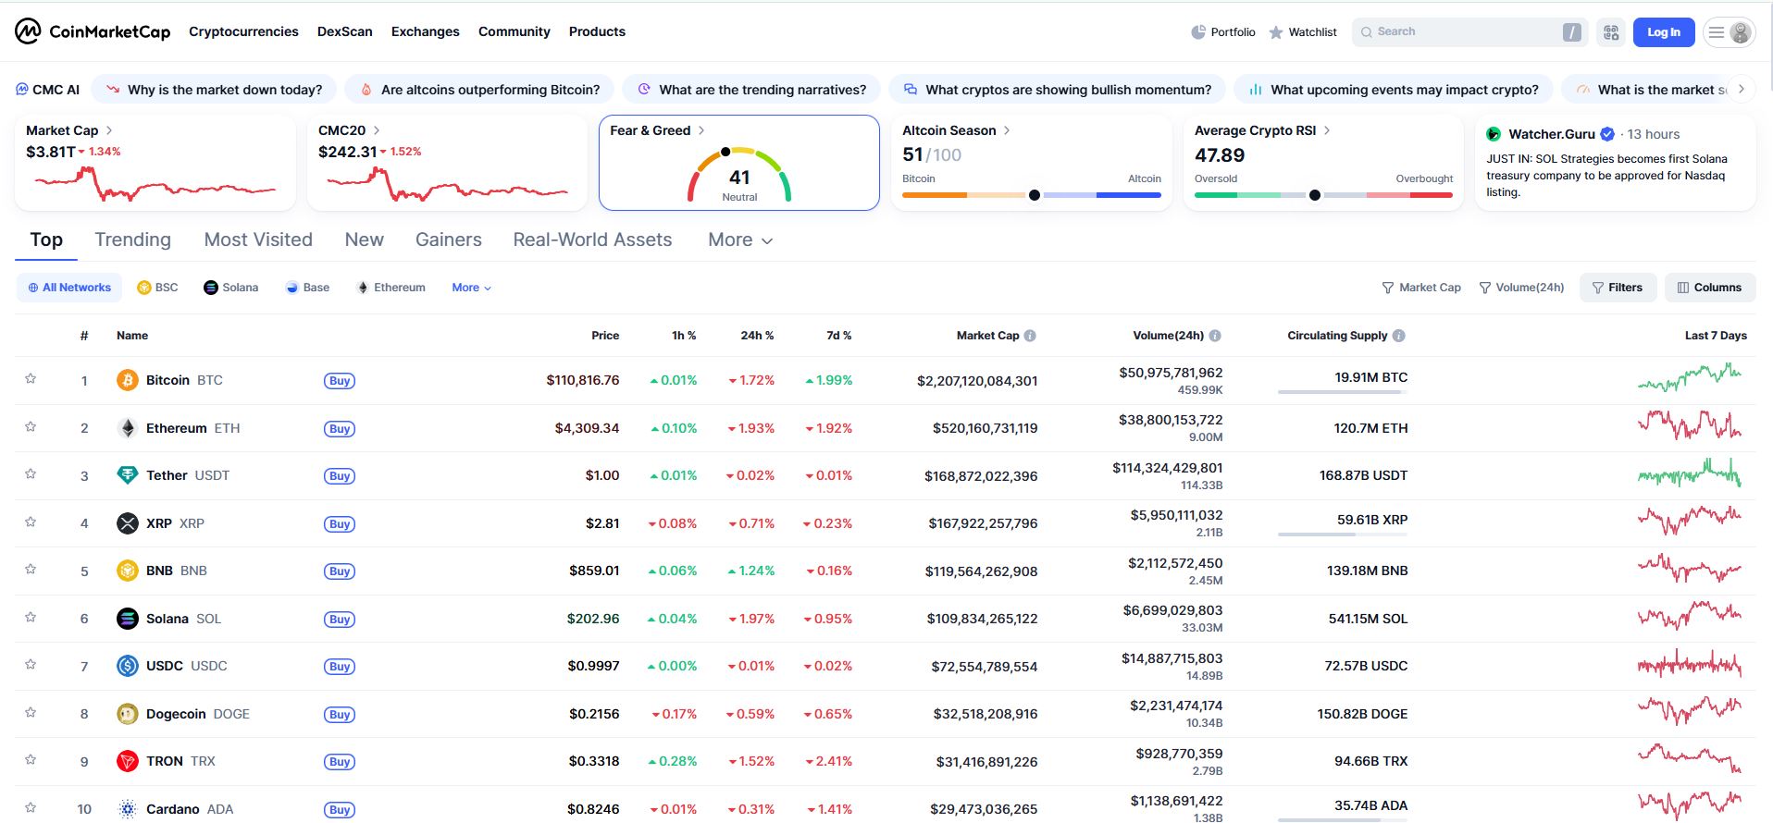Click Buy button for Solana
This screenshot has width=1773, height=823.
click(340, 620)
